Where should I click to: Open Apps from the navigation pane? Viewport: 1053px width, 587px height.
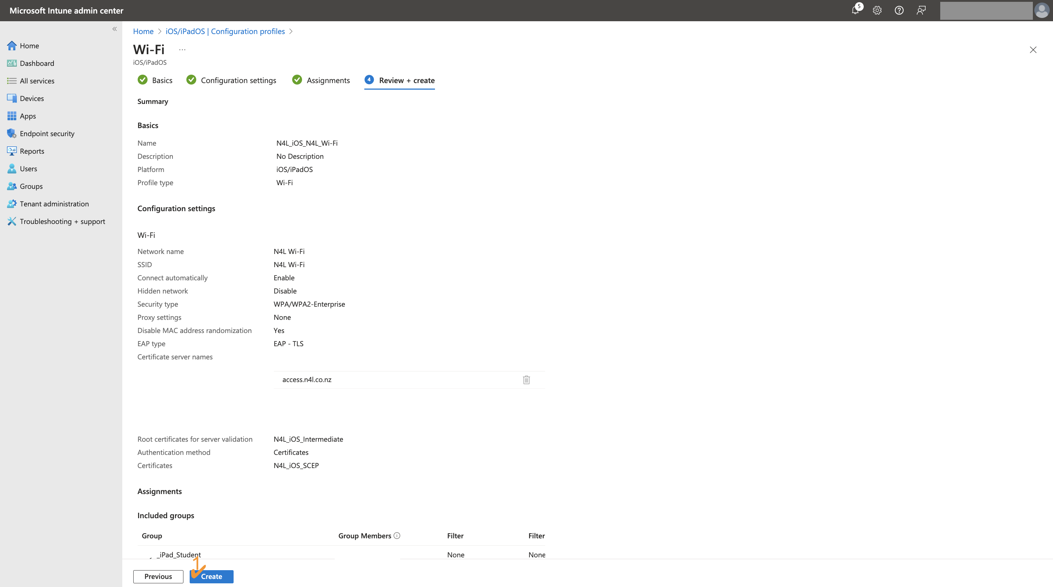click(x=27, y=116)
